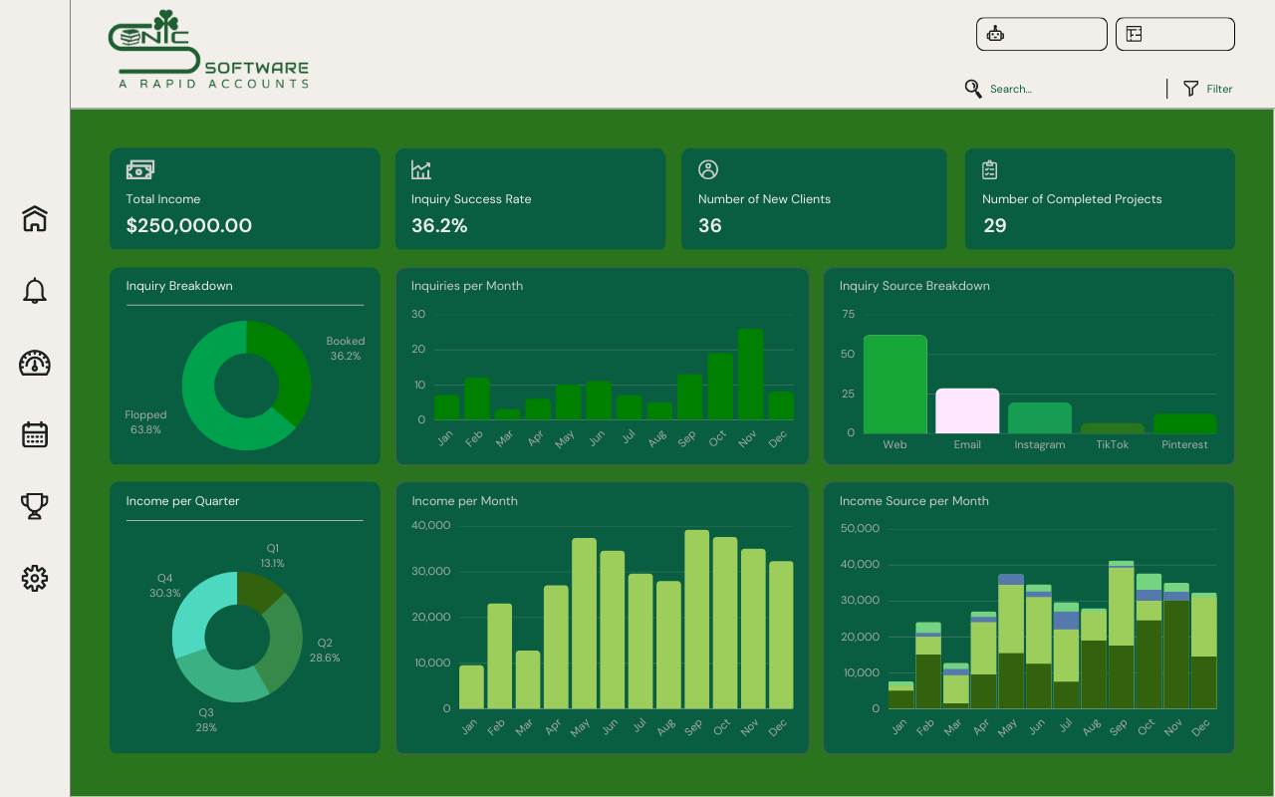Screen dimensions: 1275x797
Task: Open the Home page from the sidebar
Action: 34,218
